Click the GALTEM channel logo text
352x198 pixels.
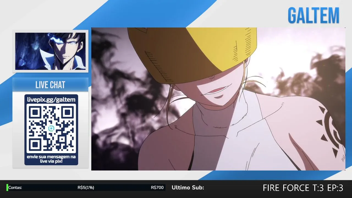pos(313,16)
